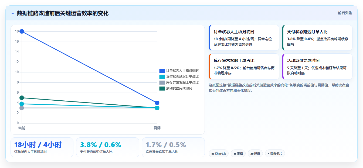
Task: Click the description starting 1.7% 降至 0.5%
Action: [x=244, y=71]
